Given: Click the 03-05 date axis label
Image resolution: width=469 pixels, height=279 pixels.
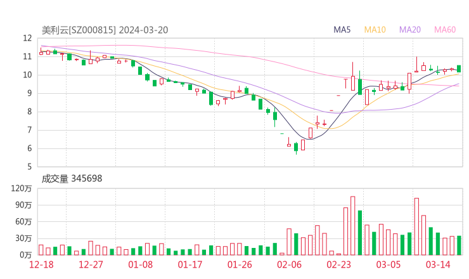Looking at the screenshot, I should click(x=389, y=264).
